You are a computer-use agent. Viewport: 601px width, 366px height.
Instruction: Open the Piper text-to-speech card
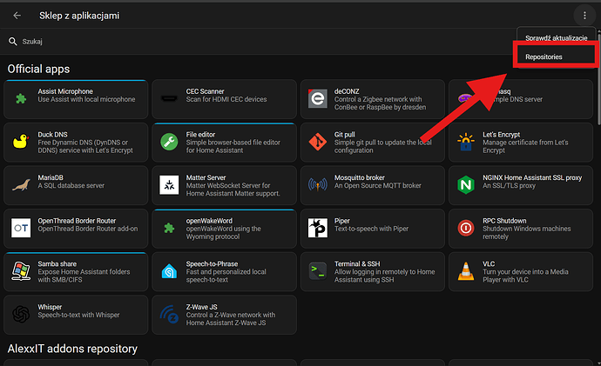tap(372, 227)
